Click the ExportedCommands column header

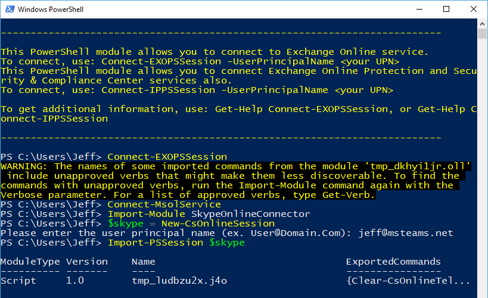393,262
